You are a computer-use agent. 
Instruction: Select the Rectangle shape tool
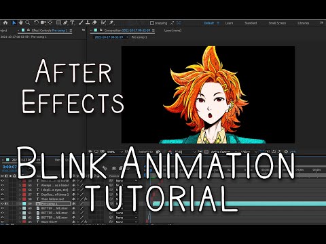58,22
